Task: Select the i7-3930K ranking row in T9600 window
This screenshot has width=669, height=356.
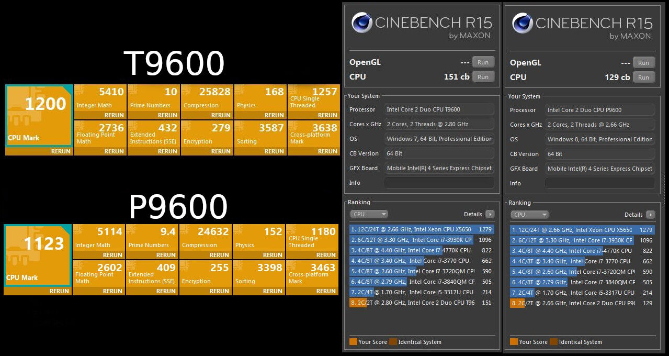Action: (422, 240)
